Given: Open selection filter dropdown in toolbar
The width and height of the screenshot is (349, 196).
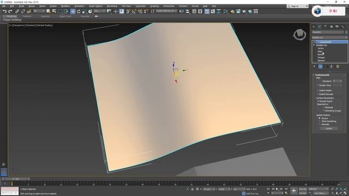Looking at the screenshot, I should point(39,11).
